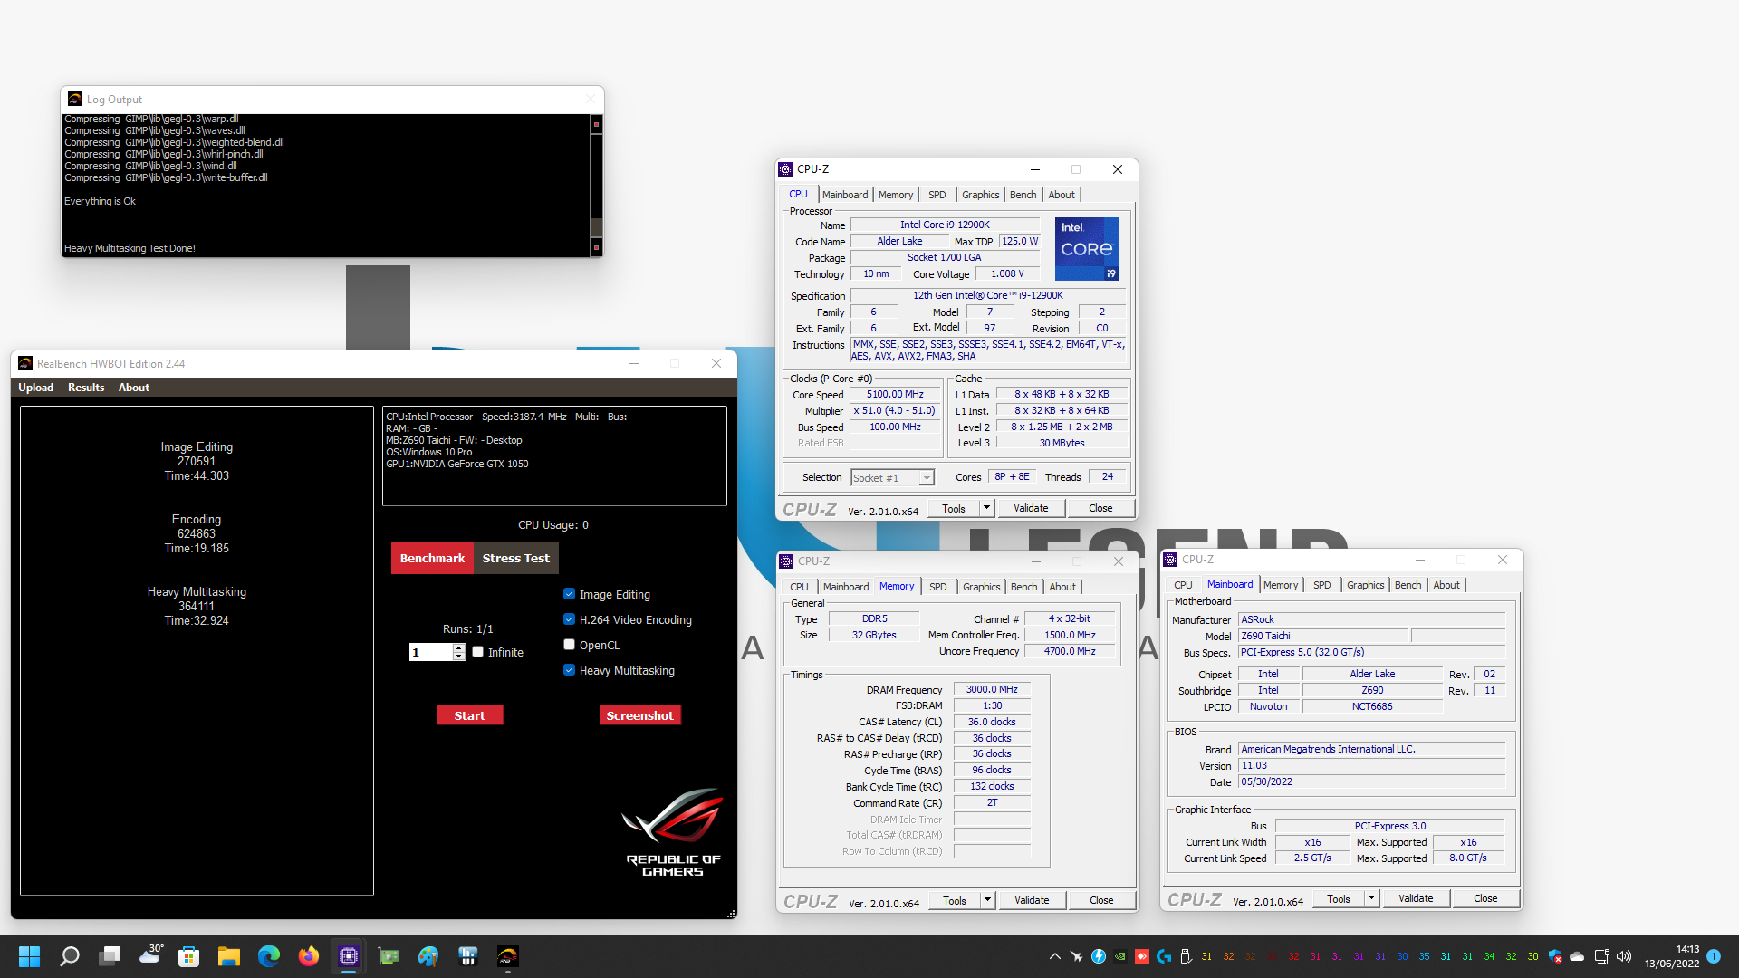Open the clock and calendar flyout
This screenshot has height=978, width=1739.
pyautogui.click(x=1672, y=956)
